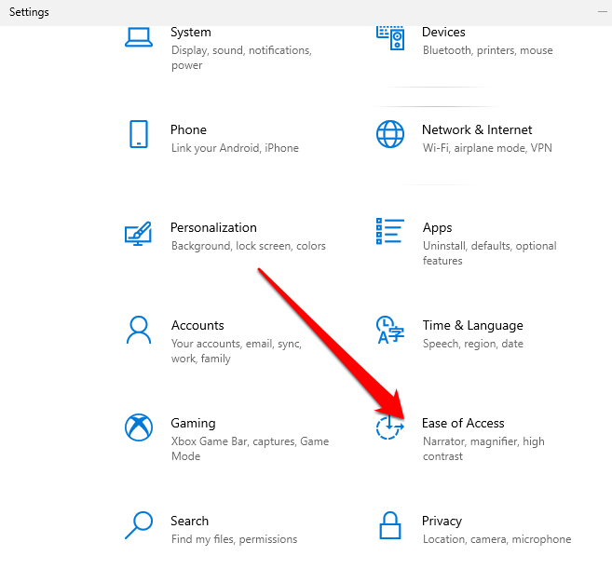Click the Search magnifying glass icon

point(139,525)
